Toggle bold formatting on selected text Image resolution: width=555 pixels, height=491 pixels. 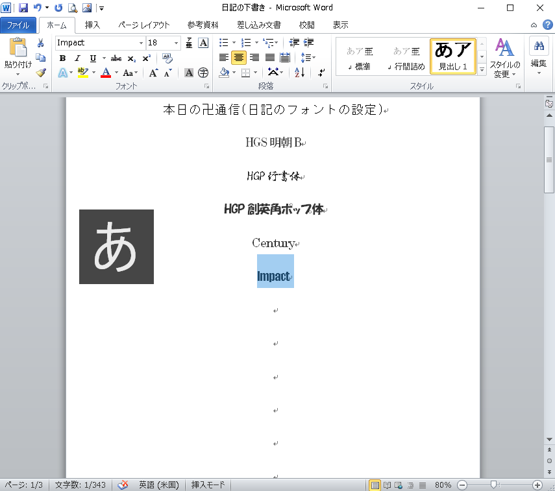(x=62, y=58)
